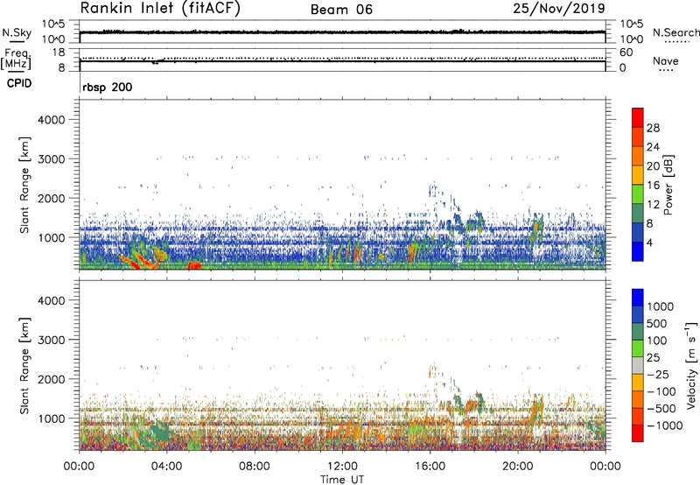
Task: Click the 'Nave' legend label
Action: point(666,60)
